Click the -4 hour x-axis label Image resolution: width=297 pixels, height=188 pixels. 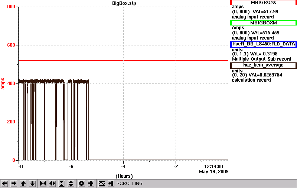coord(123,167)
